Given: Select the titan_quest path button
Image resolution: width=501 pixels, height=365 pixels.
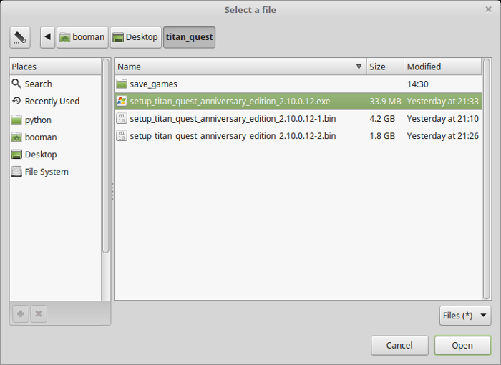Looking at the screenshot, I should (189, 37).
